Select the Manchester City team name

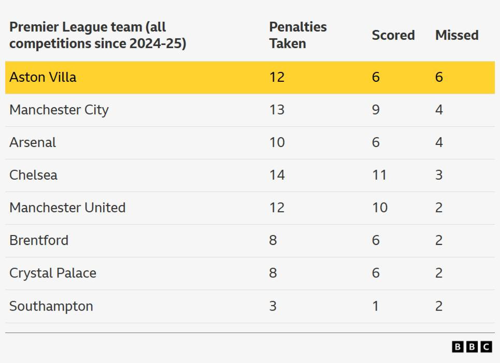59,110
